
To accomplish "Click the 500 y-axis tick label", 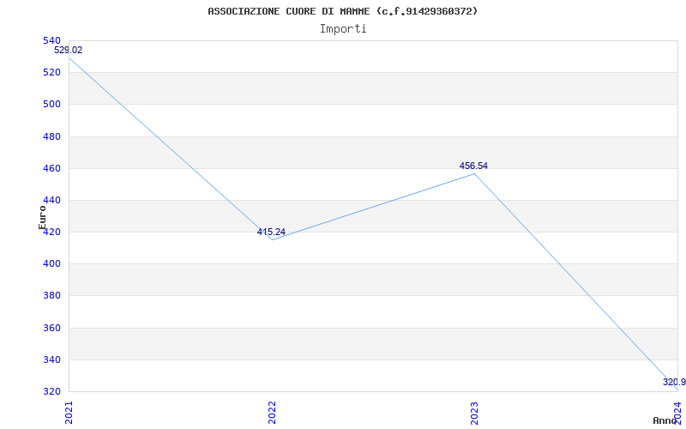I will pyautogui.click(x=51, y=105).
